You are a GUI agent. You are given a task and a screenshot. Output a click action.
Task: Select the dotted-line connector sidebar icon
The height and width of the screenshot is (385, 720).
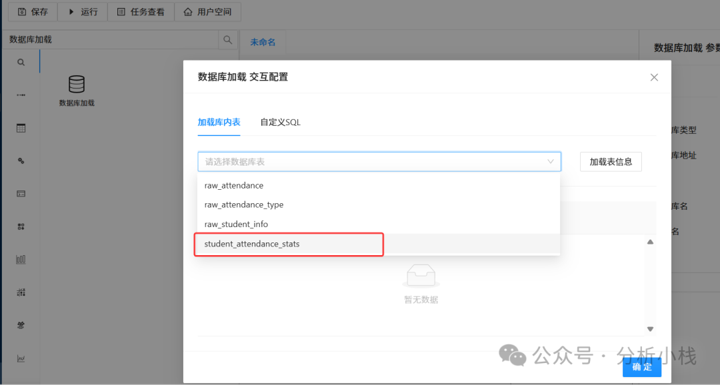[21, 95]
